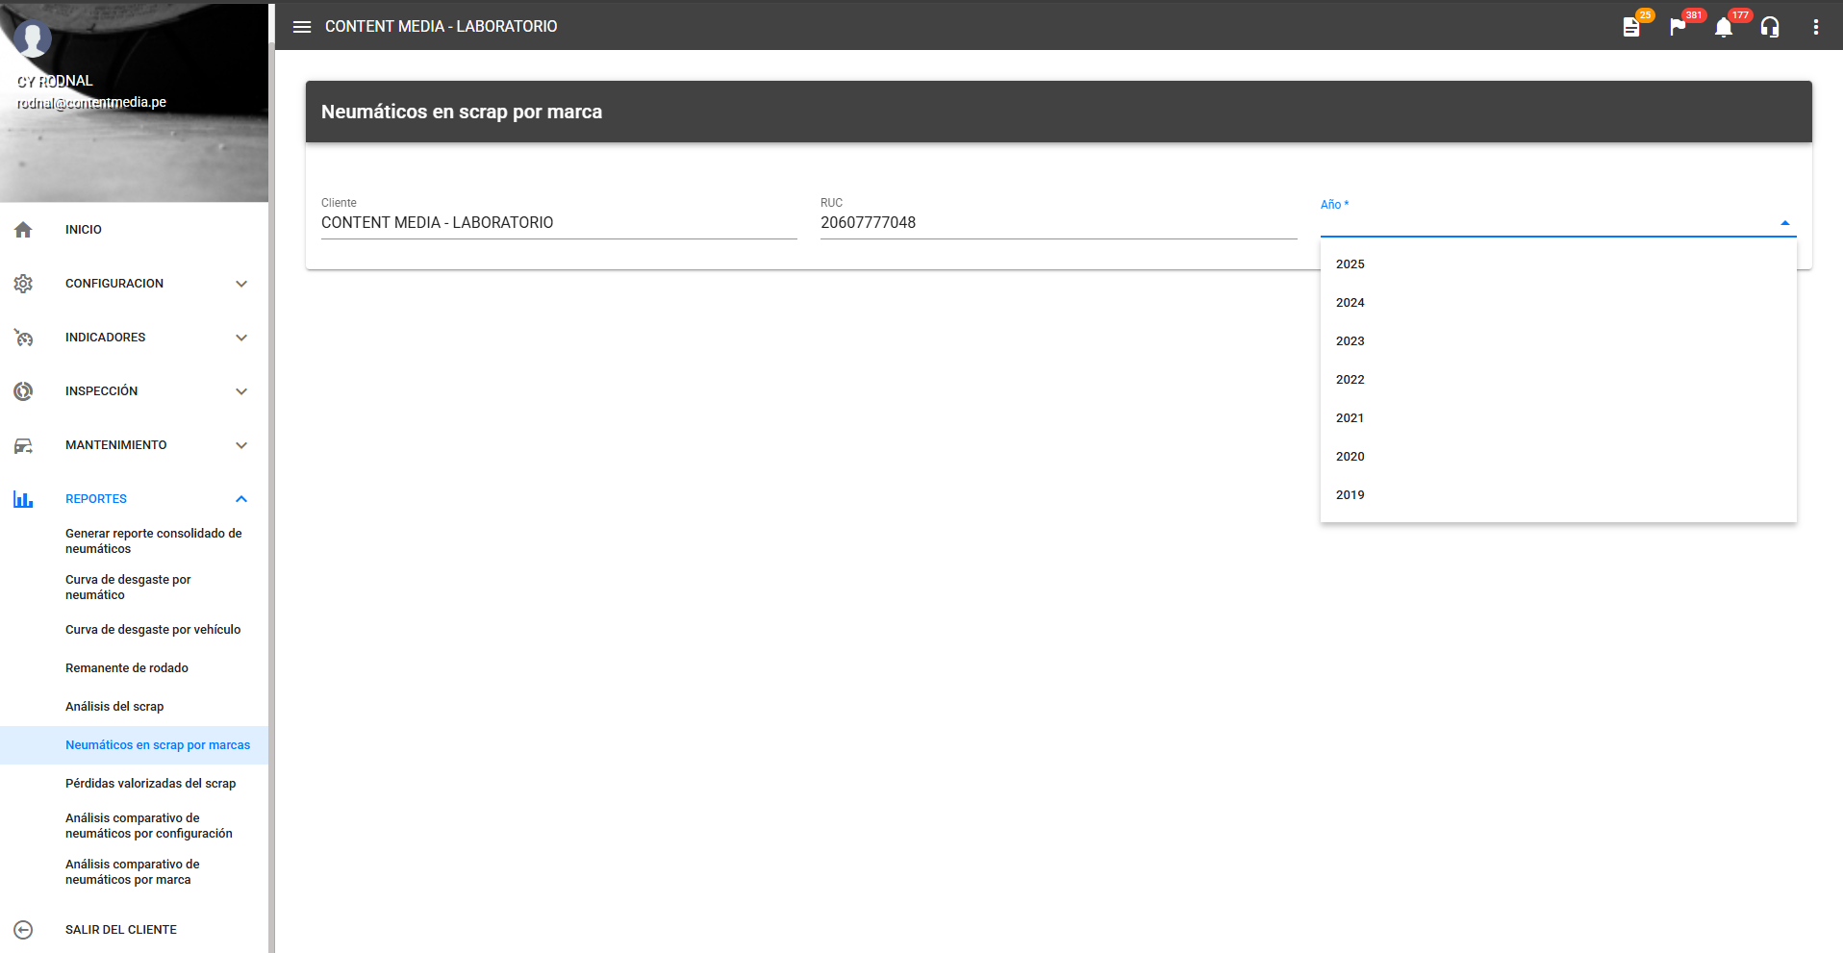The width and height of the screenshot is (1843, 953).
Task: Open Remanente de rodado report
Action: pyautogui.click(x=127, y=668)
